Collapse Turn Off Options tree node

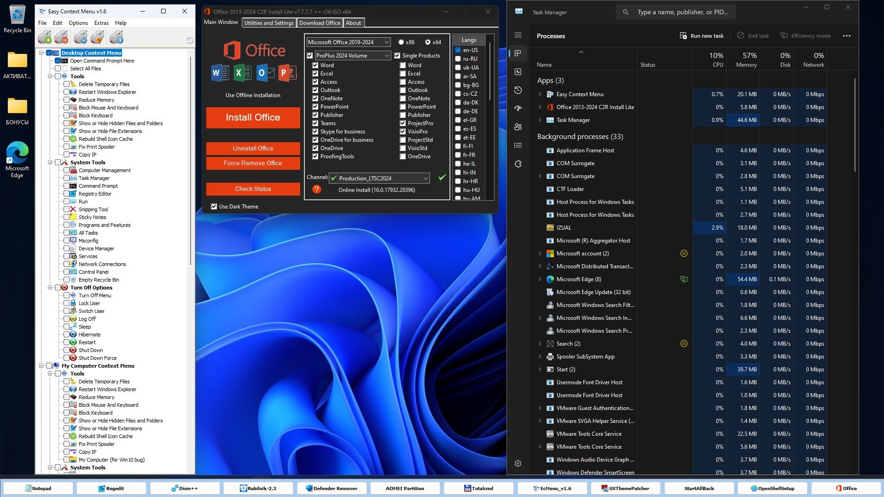pos(50,288)
